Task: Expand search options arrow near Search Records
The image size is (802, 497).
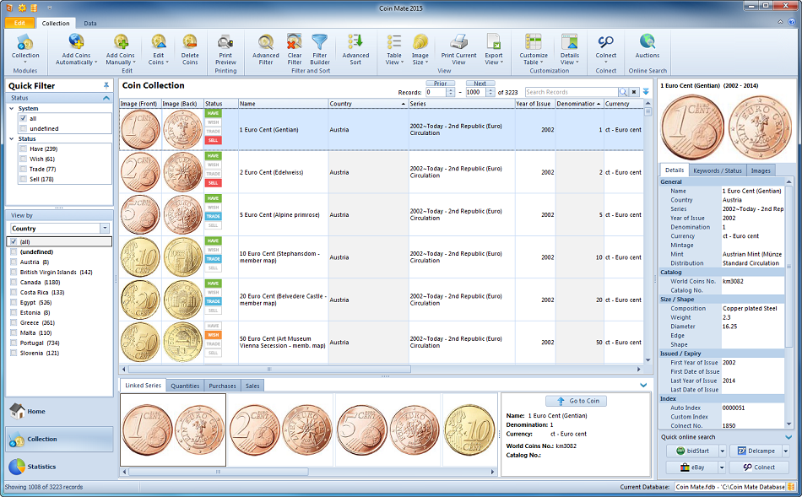Action: [x=646, y=92]
